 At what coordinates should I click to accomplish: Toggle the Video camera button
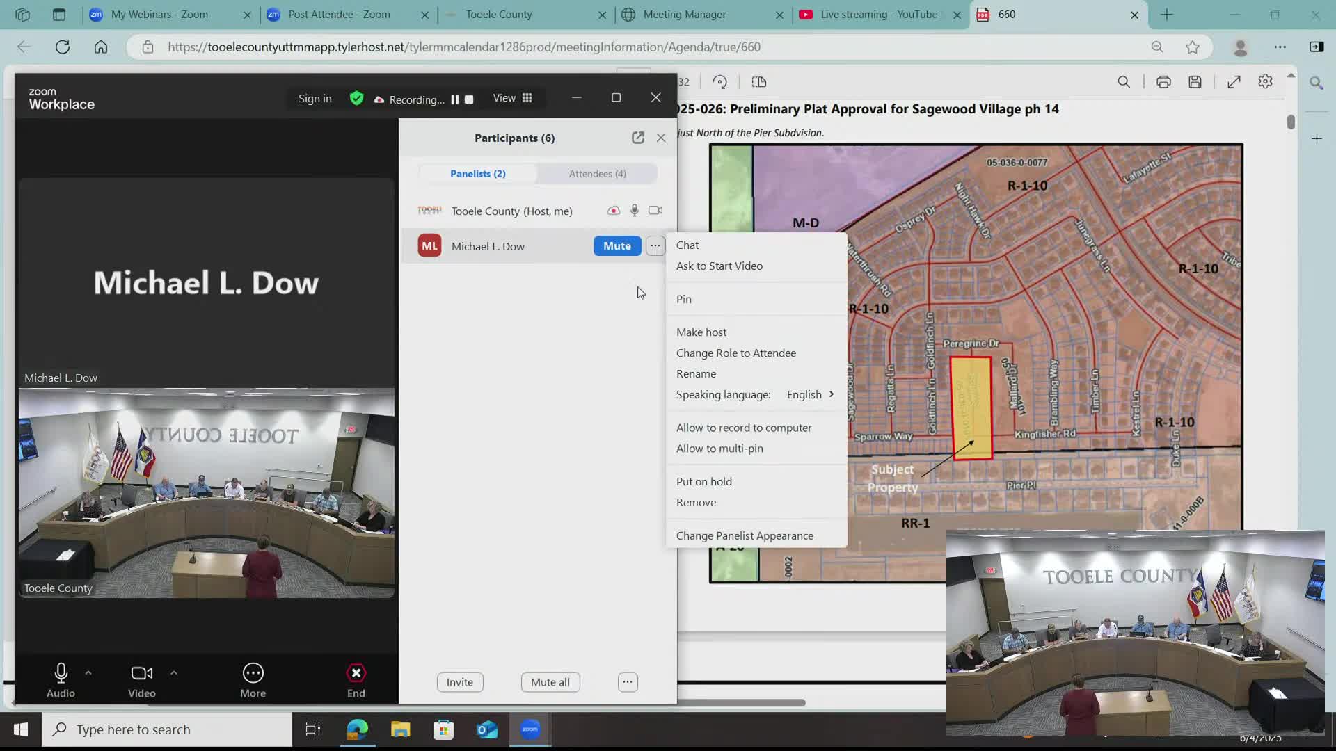click(142, 680)
